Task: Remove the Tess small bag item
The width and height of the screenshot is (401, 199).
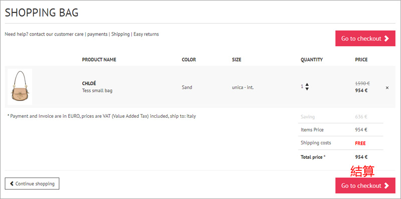Action: point(387,88)
